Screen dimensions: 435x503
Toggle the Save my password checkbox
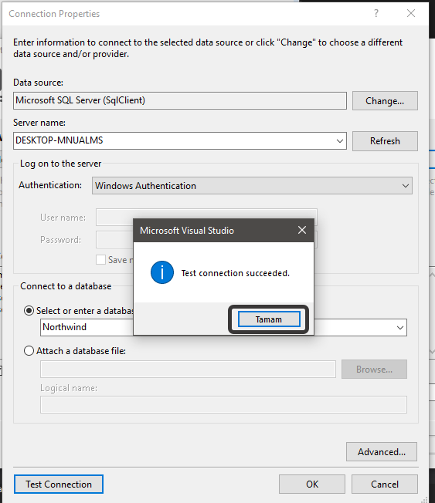[x=100, y=259]
